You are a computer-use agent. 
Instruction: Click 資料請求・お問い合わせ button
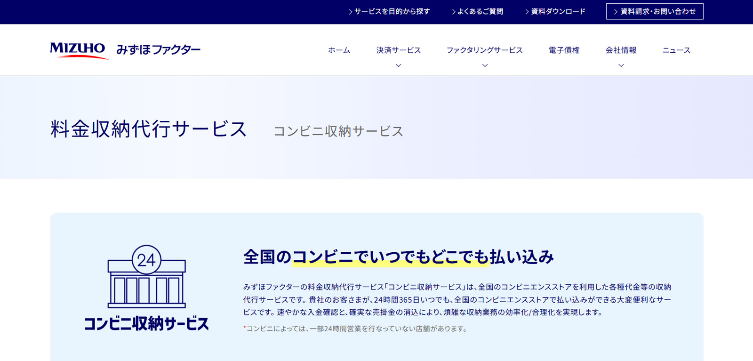(655, 11)
